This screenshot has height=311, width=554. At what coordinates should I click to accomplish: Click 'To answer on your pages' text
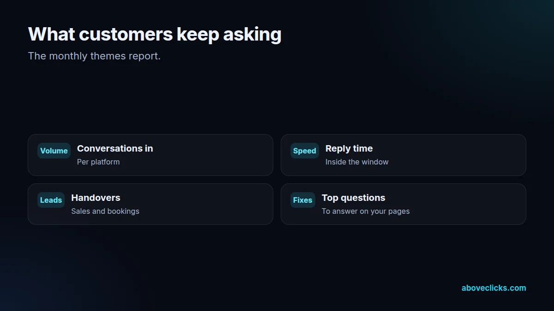pyautogui.click(x=366, y=211)
